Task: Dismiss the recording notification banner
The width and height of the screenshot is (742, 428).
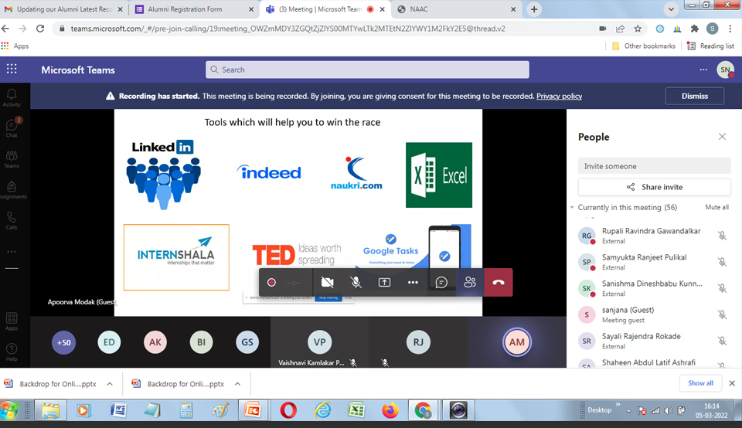Action: point(694,96)
